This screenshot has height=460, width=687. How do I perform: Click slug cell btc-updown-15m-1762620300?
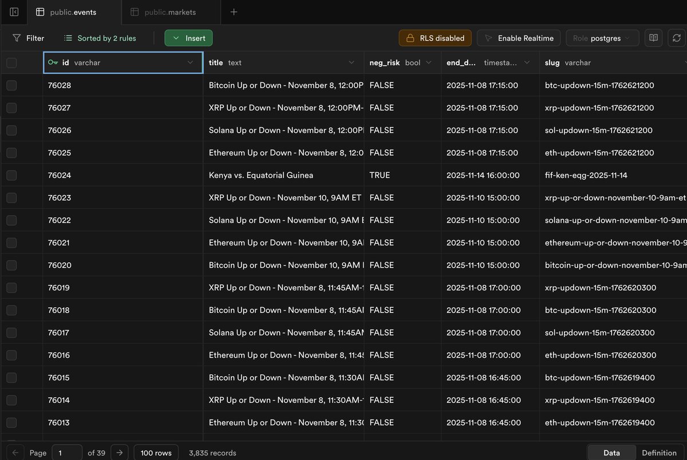(613, 310)
